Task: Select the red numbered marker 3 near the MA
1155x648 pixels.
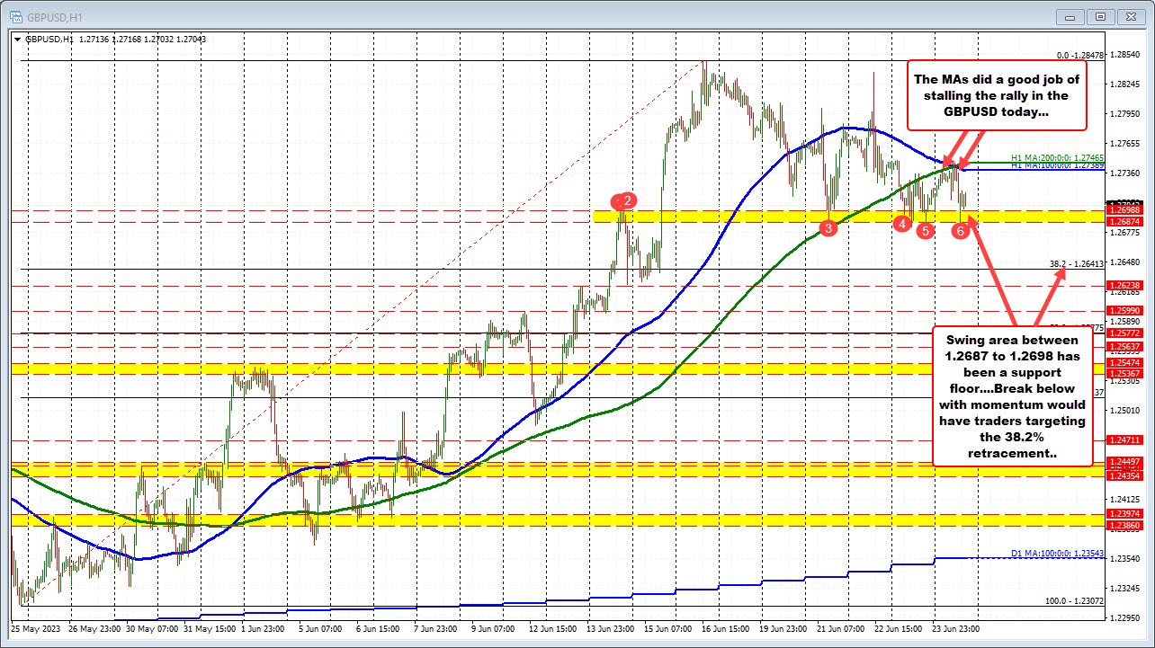Action: (x=828, y=228)
